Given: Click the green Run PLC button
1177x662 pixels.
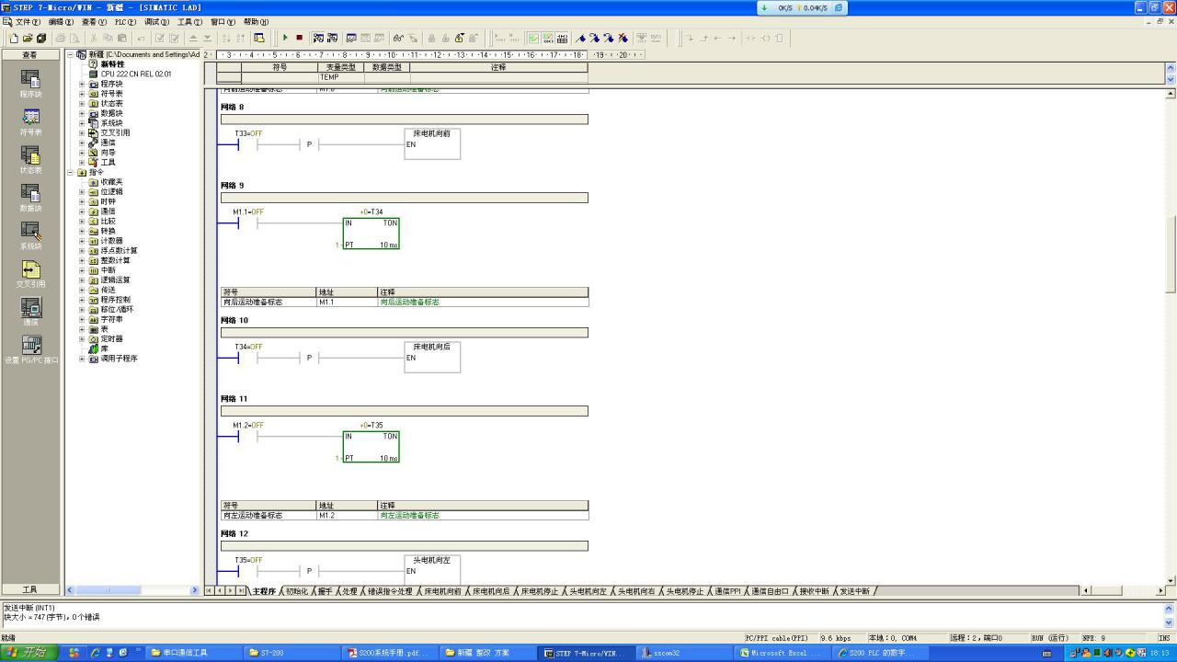Looking at the screenshot, I should pyautogui.click(x=285, y=38).
